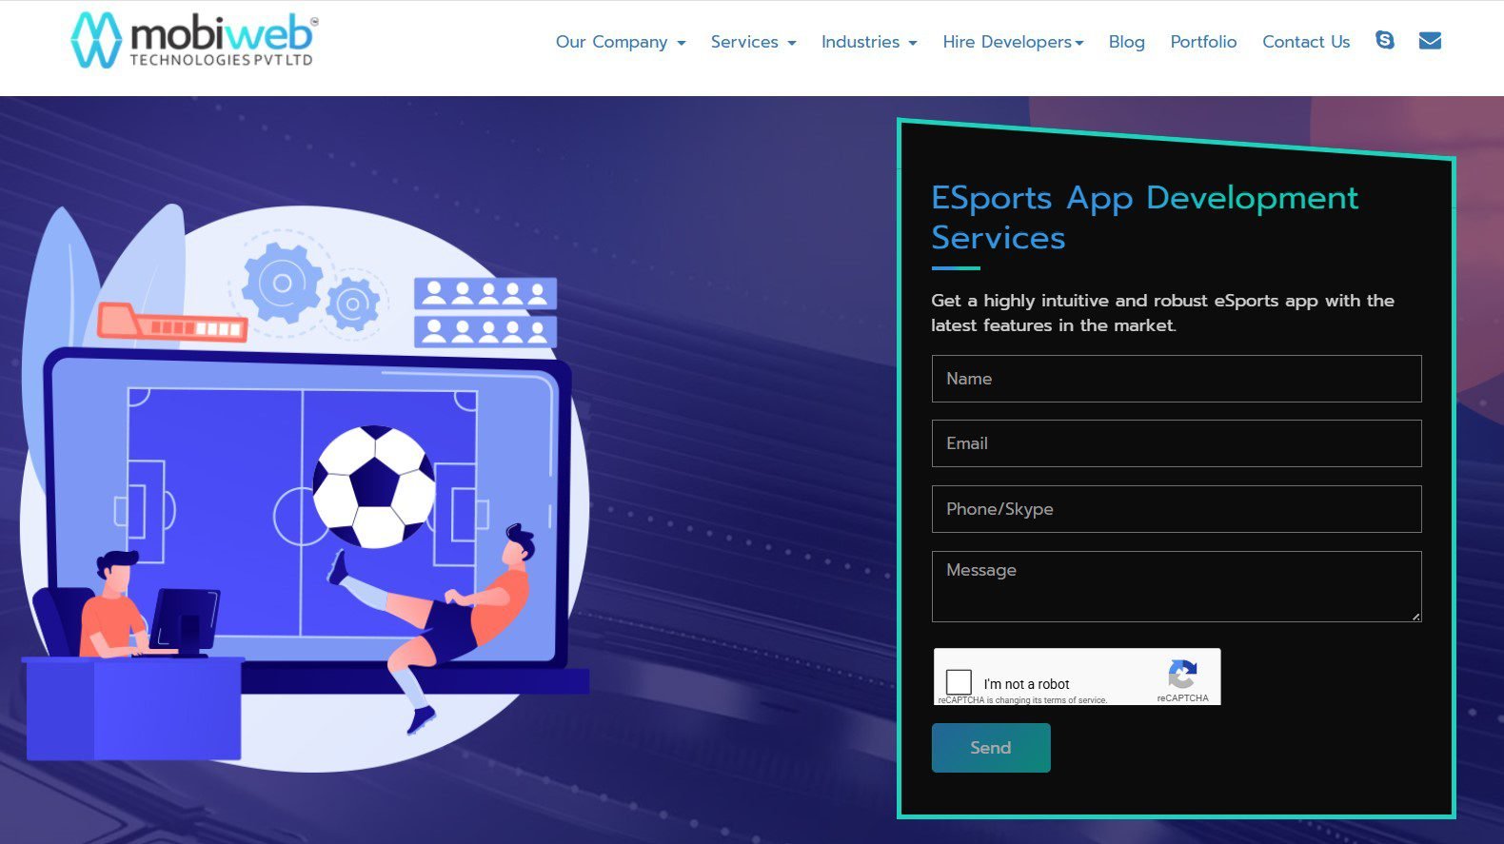Submit the form with Send button
Image resolution: width=1504 pixels, height=844 pixels.
(991, 748)
